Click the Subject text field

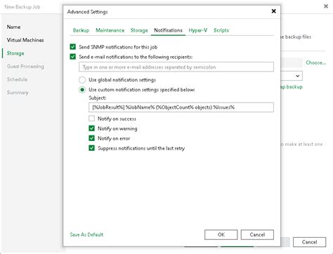click(181, 107)
